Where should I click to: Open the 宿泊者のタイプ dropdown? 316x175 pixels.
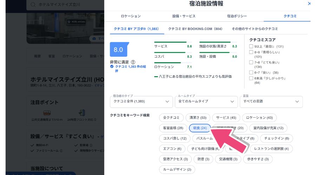pyautogui.click(x=141, y=101)
